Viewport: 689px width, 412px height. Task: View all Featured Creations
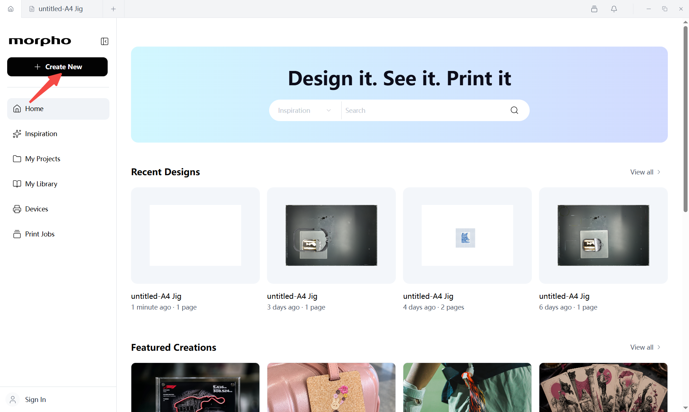coord(646,347)
